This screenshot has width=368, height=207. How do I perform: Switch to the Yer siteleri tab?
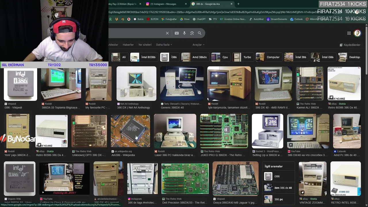point(145,45)
